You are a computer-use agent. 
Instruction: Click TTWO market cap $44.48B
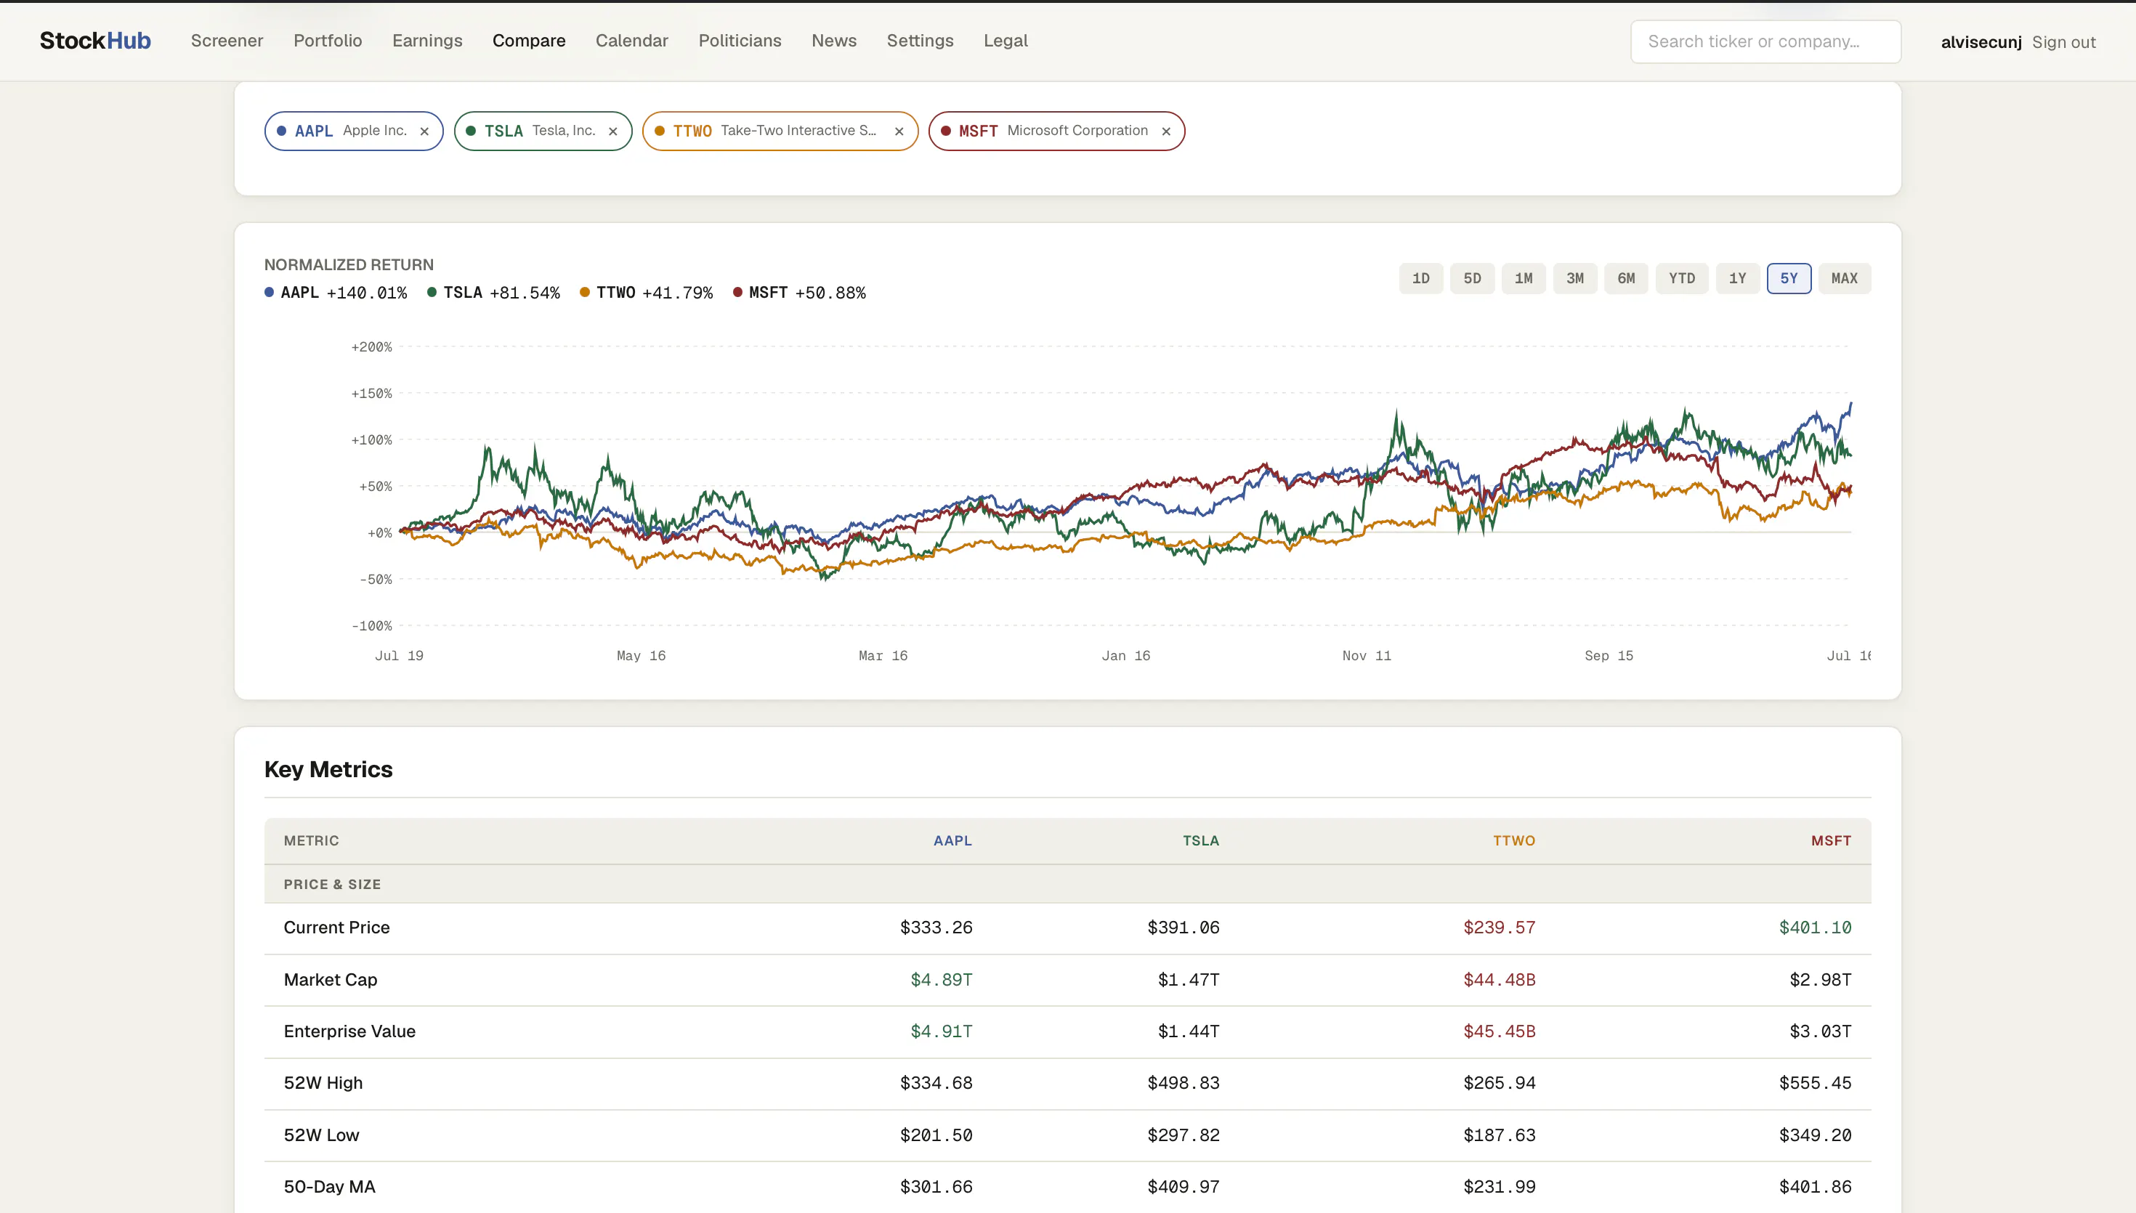point(1499,980)
